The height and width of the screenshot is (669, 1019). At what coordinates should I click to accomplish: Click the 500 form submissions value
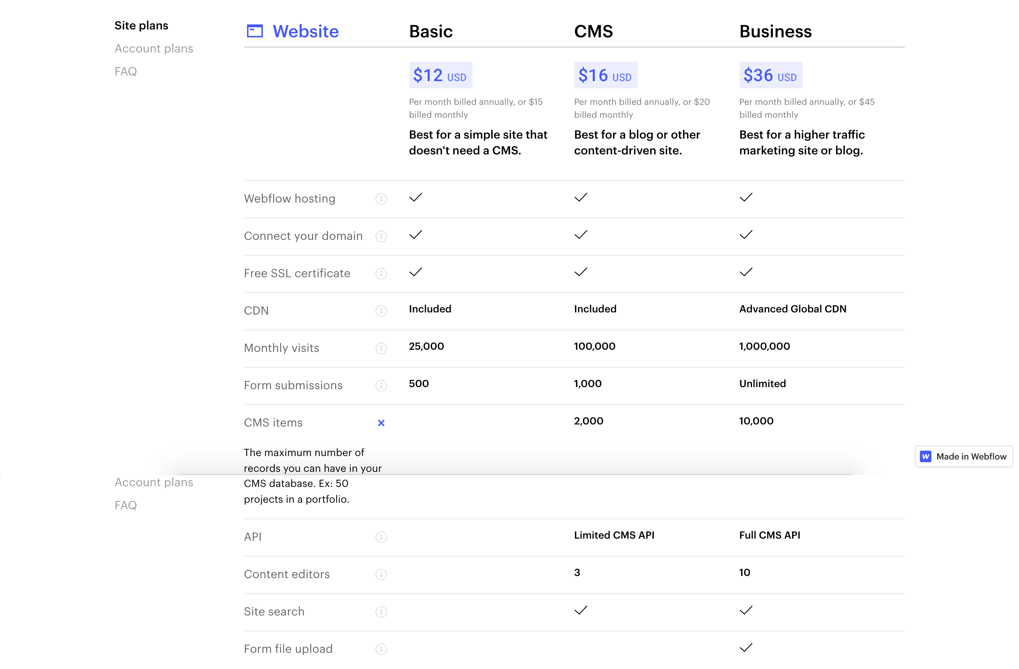click(419, 384)
